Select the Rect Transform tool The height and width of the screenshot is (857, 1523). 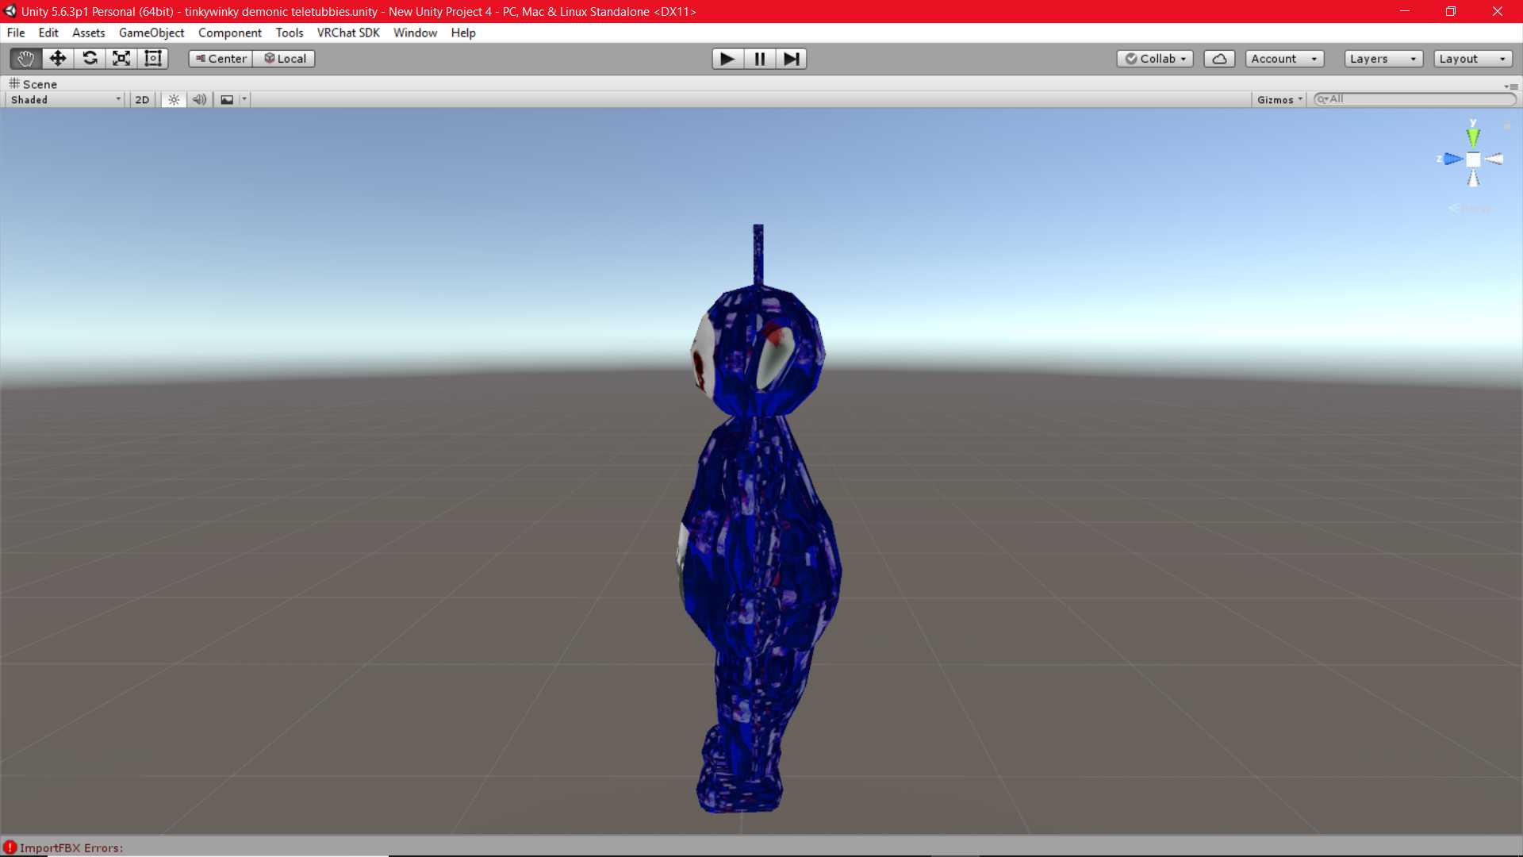[x=153, y=59]
